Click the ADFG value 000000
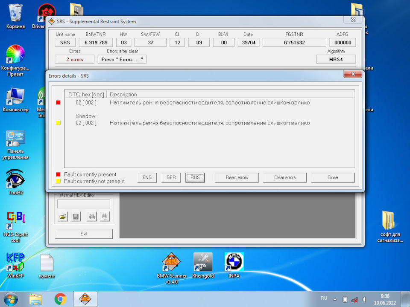This screenshot has height=307, width=410. pyautogui.click(x=343, y=43)
